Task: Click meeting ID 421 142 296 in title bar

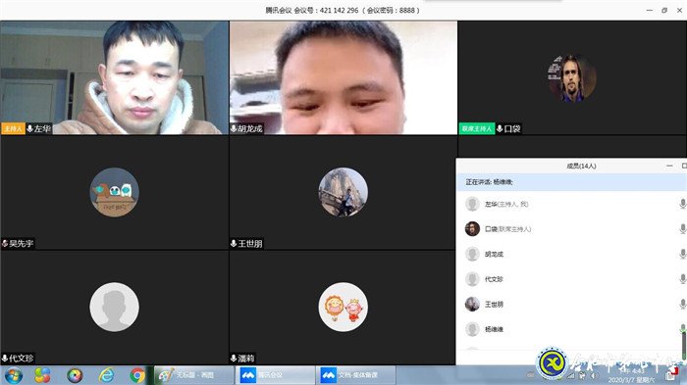Action: [x=339, y=10]
